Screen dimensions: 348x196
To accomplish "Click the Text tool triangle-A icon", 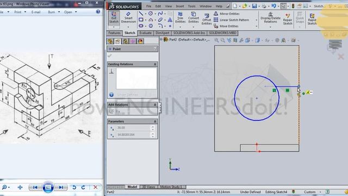I will click(x=170, y=20).
